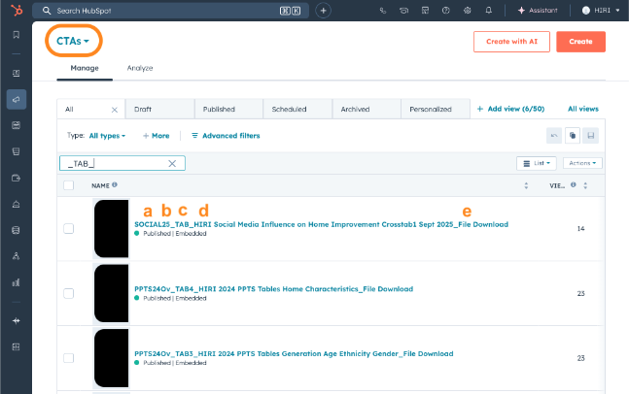629x394 pixels.
Task: Clear the _TAB_ search text
Action: [x=172, y=164]
